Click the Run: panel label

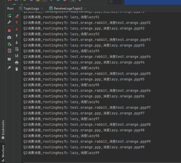(10, 8)
